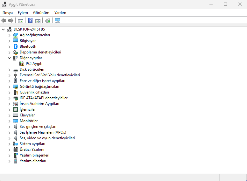Click the PCI Aygıtı warning icon

22,64
